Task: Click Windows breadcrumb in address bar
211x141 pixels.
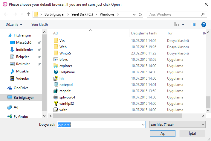Action: coord(107,14)
